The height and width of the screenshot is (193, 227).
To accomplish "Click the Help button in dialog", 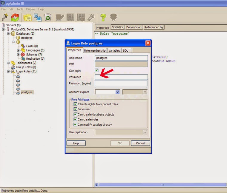I will 76,143.
